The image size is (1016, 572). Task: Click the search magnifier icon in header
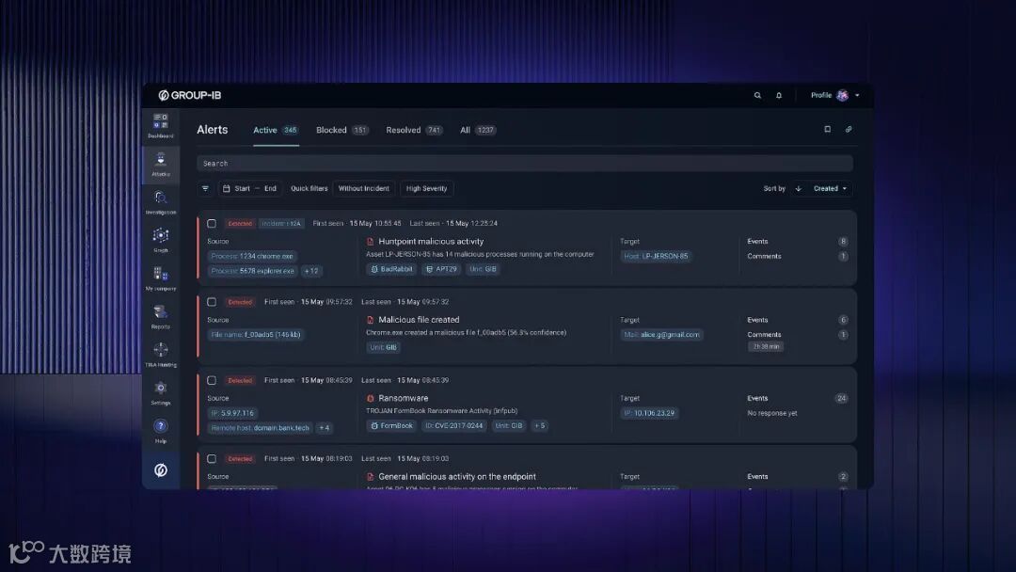(757, 95)
